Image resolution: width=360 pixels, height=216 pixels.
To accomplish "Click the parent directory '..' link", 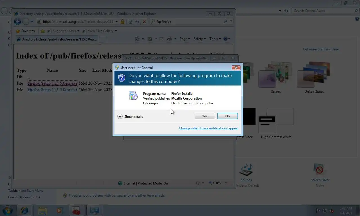I will click(x=29, y=77).
